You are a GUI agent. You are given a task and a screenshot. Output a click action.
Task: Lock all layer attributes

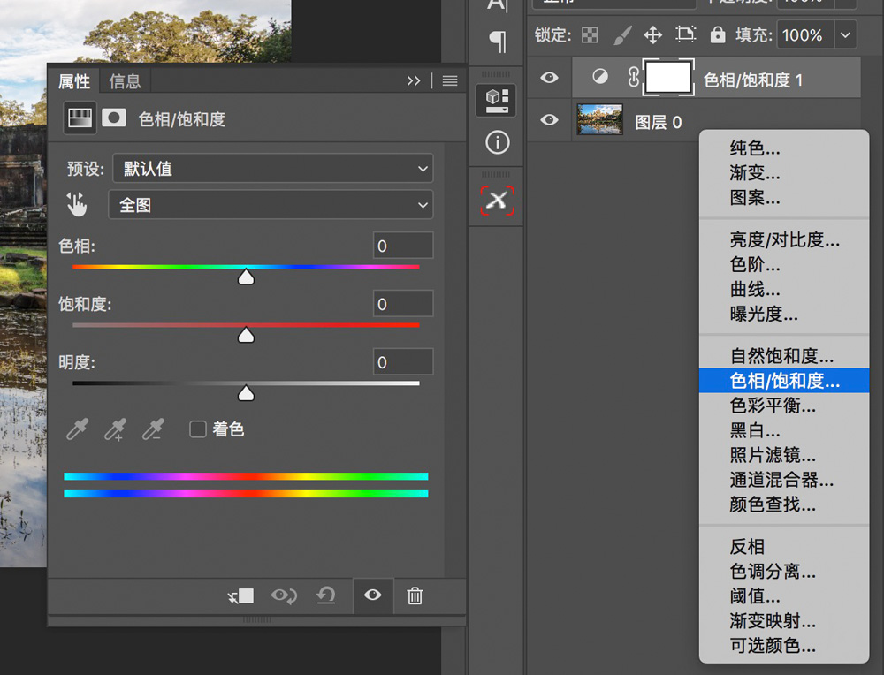coord(717,35)
